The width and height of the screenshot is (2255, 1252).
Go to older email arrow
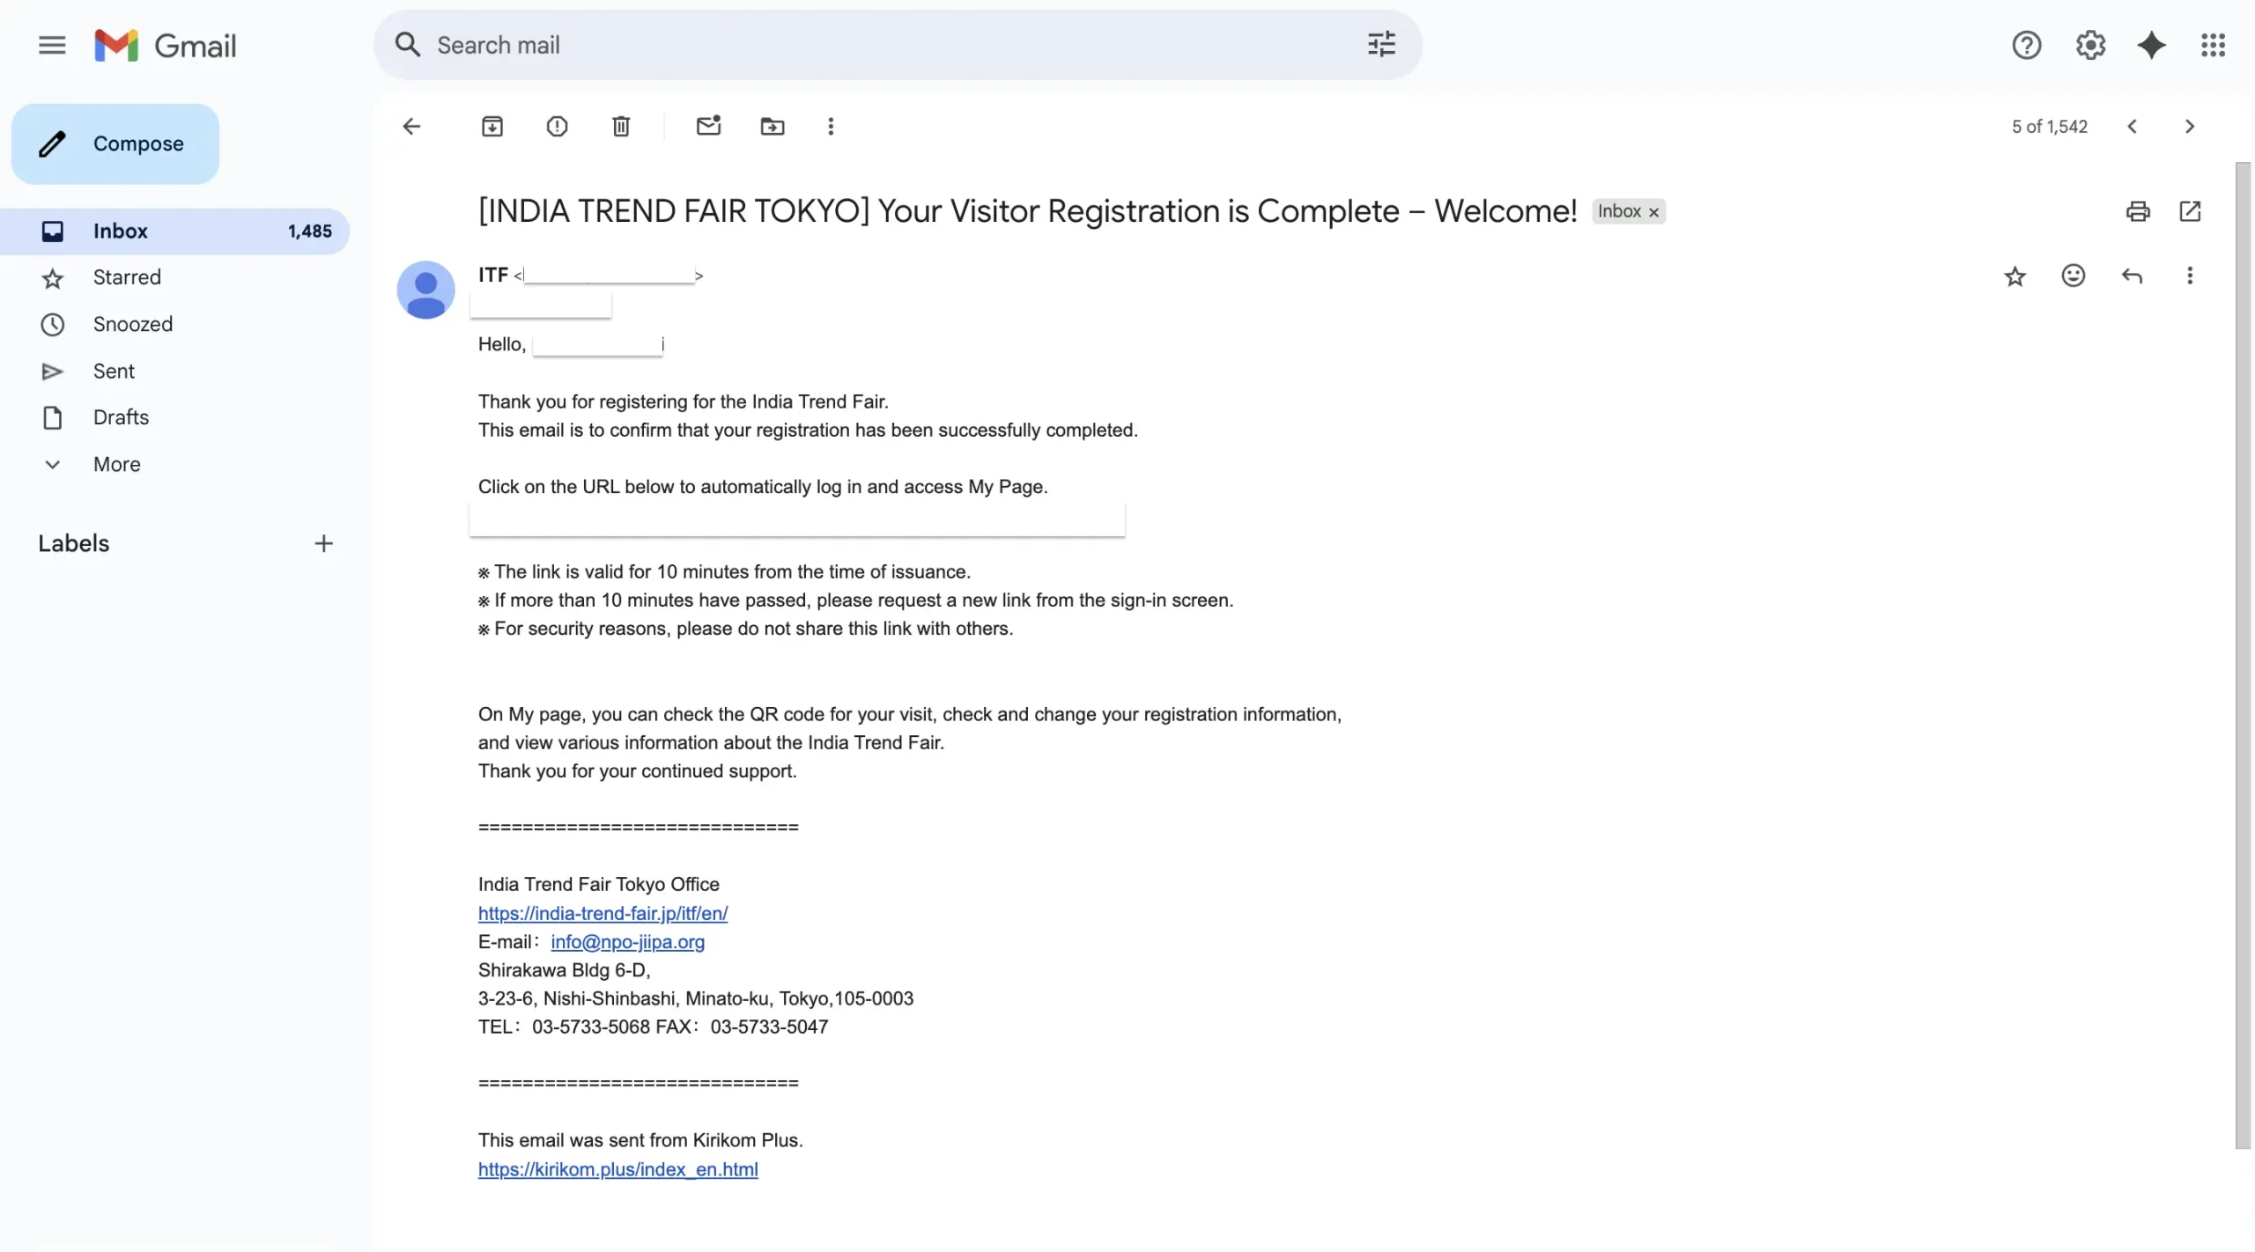pyautogui.click(x=2190, y=127)
